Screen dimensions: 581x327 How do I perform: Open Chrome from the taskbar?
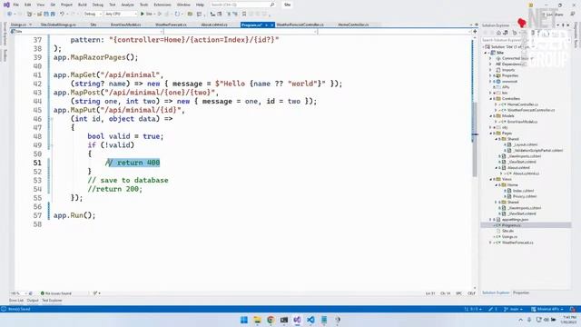click(271, 320)
